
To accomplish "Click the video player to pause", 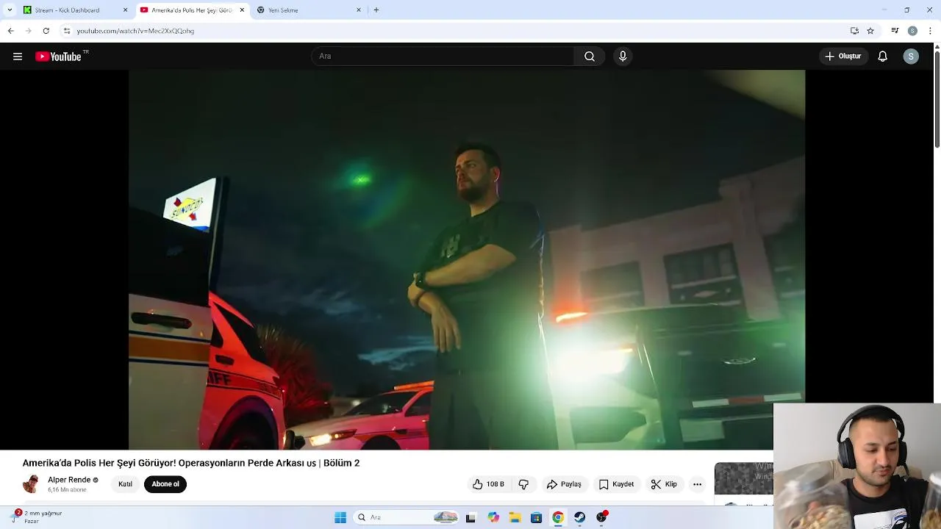I will click(467, 259).
